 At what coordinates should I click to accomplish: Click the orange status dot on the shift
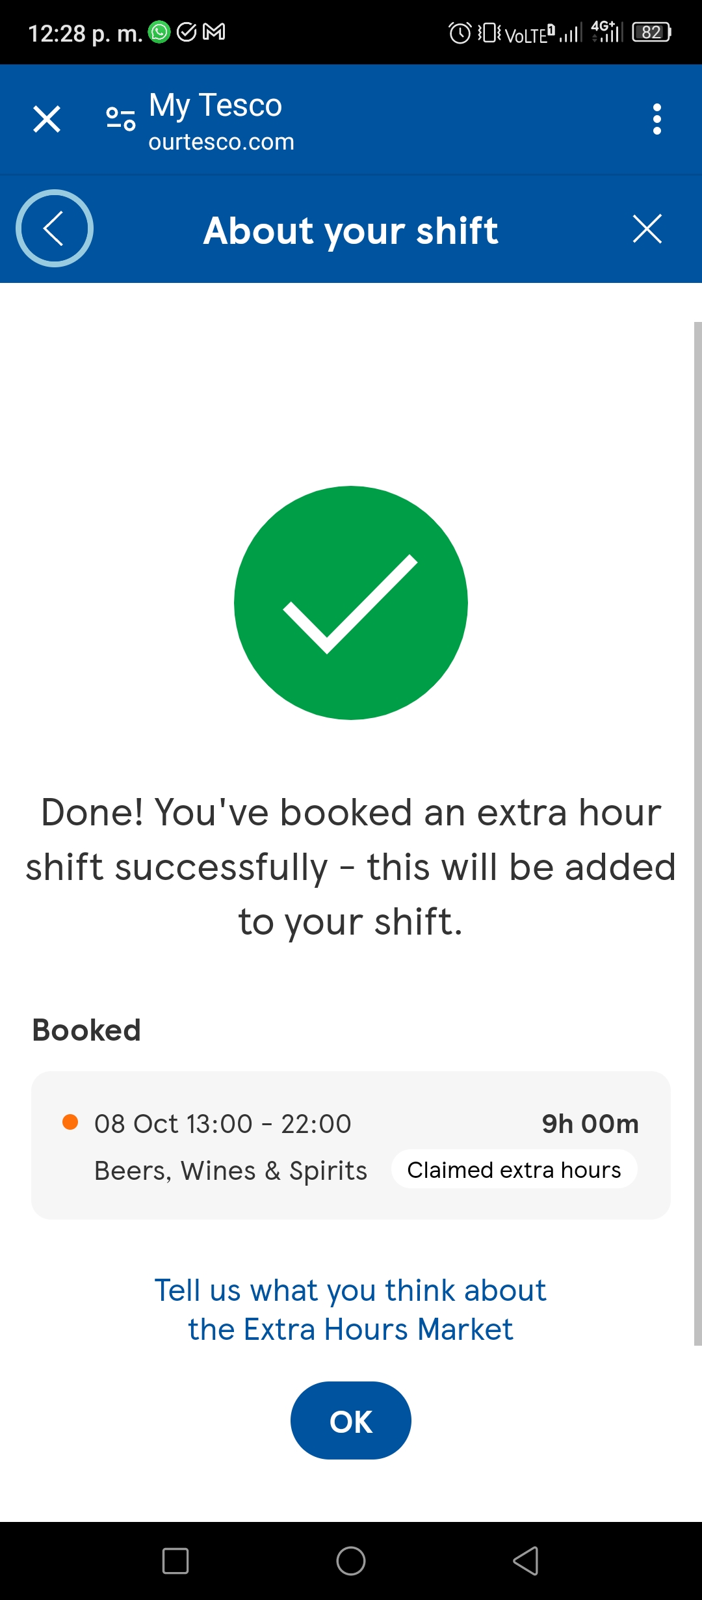70,1122
